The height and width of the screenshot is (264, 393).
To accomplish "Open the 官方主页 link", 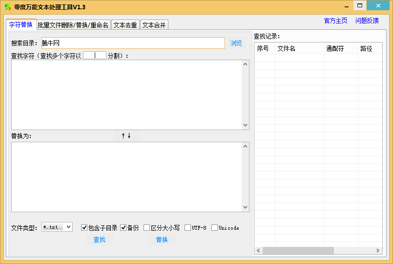I will pyautogui.click(x=335, y=21).
